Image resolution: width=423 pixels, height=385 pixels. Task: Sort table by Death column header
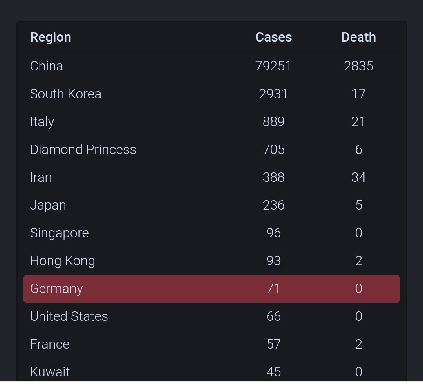[358, 37]
